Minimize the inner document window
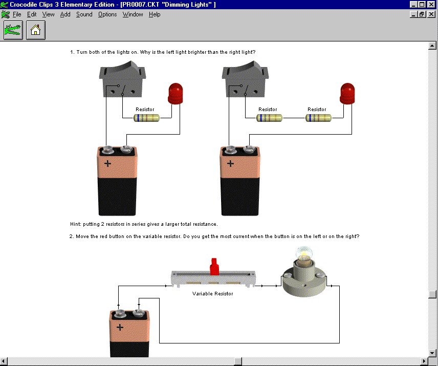Screen dimensions: 438x366 pos(414,14)
